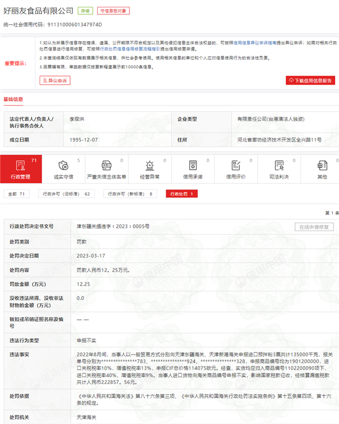
Task: Click the fine amount value 12.25
Action: tap(83, 284)
